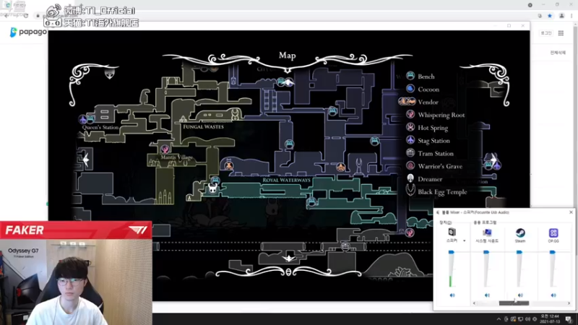Click the Royal Waterways area label
Viewport: 578px width, 325px height.
(x=286, y=180)
